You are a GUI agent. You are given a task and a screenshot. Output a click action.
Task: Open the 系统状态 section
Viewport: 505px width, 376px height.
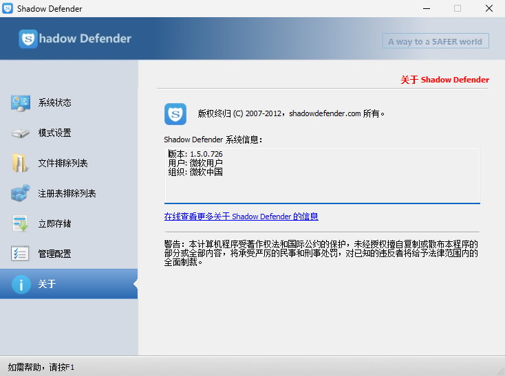coord(69,103)
